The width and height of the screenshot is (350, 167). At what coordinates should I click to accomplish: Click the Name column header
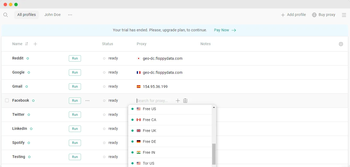[17, 44]
